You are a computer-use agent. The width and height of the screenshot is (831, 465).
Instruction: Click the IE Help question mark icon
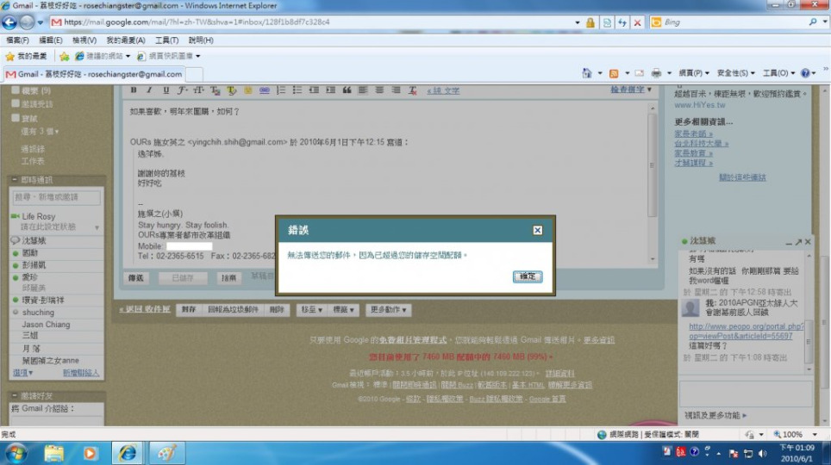[x=805, y=73]
